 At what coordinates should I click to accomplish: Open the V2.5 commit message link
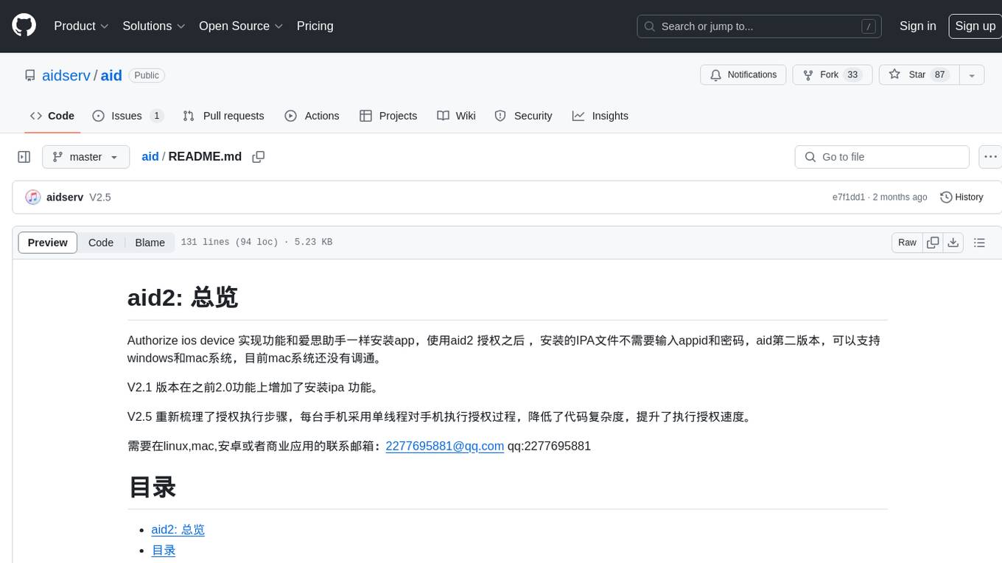pos(100,197)
